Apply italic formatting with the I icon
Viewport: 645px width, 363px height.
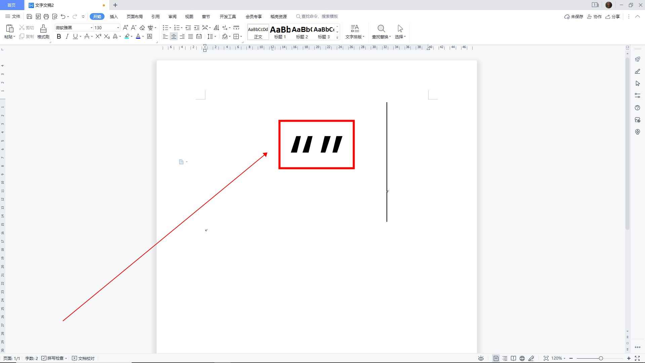[67, 37]
